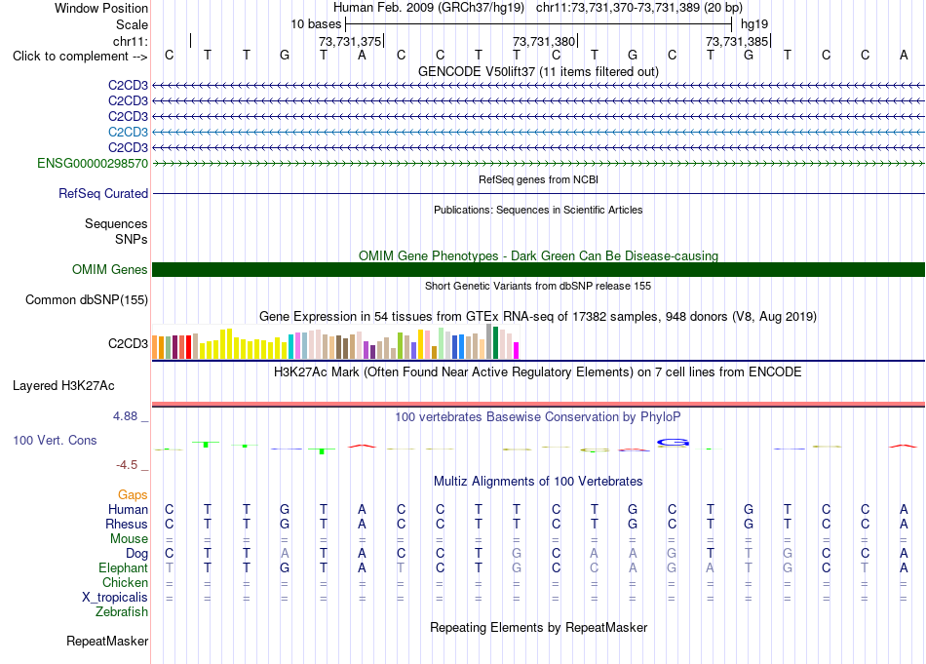
Task: Click the chr11:73,731,370-73,731,389 (20 bp) header
Action: [x=639, y=8]
